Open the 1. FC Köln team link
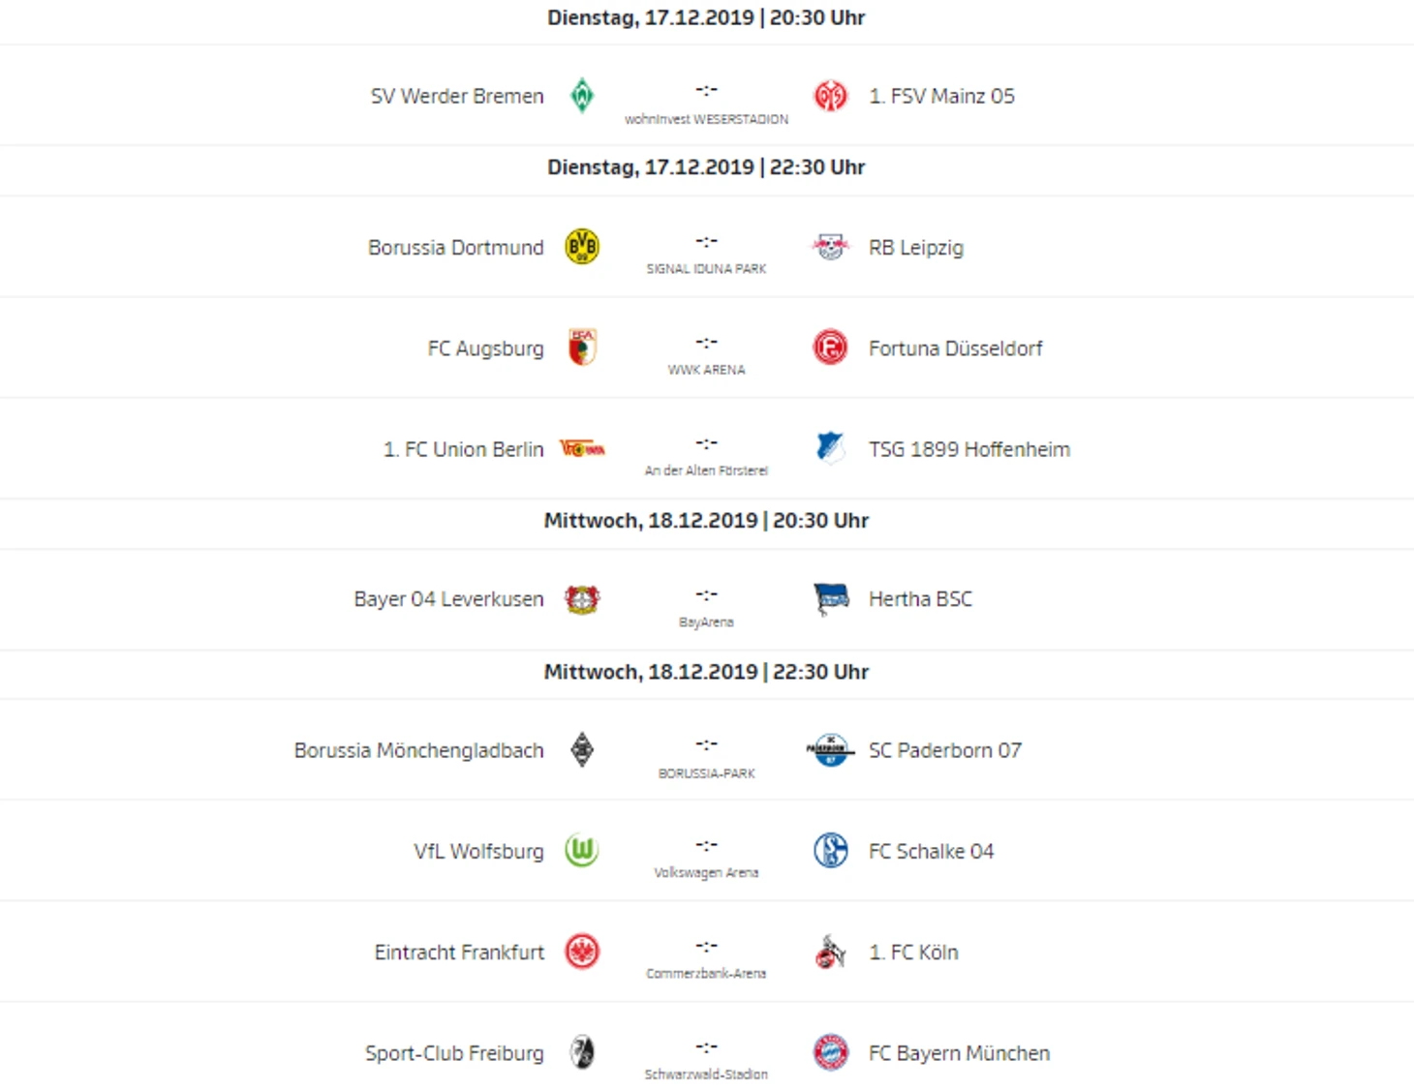Image resolution: width=1414 pixels, height=1090 pixels. coord(913,953)
